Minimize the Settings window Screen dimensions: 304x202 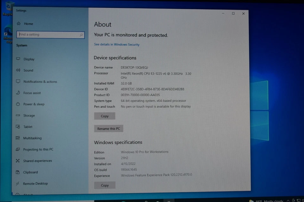click(223, 13)
